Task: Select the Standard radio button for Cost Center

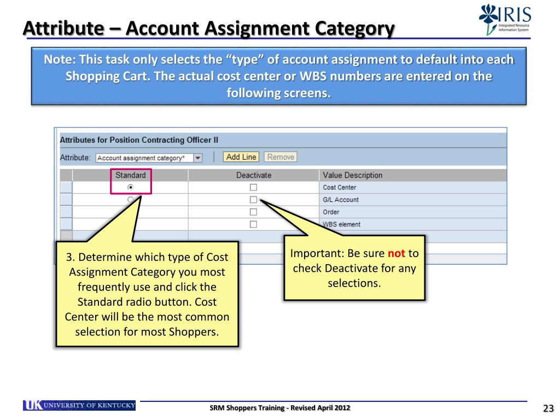Action: (130, 186)
